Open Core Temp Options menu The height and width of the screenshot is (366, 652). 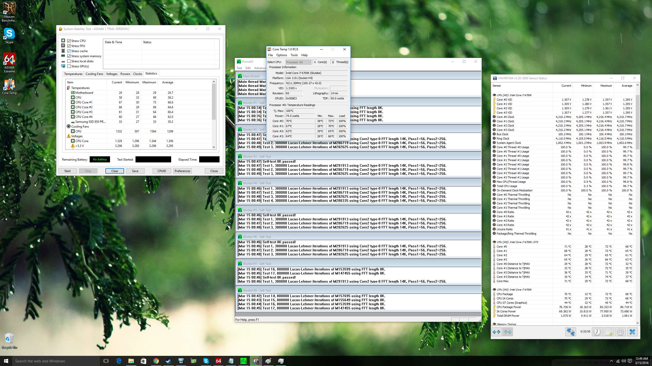281,55
